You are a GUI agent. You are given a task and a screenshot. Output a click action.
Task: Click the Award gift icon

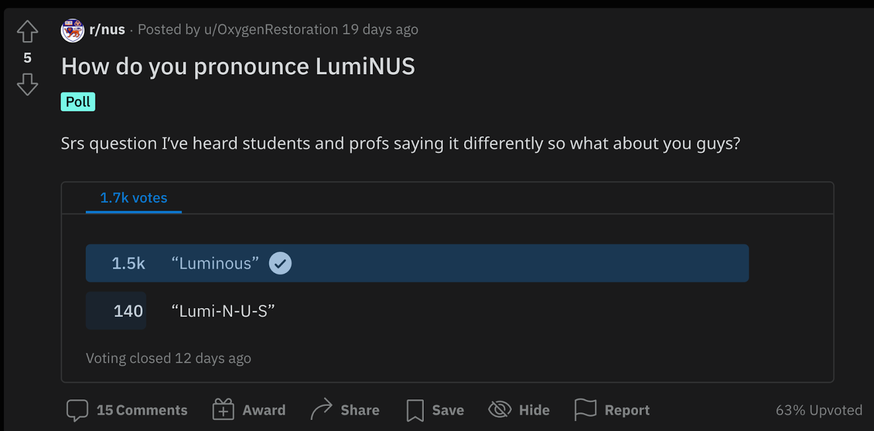point(223,410)
